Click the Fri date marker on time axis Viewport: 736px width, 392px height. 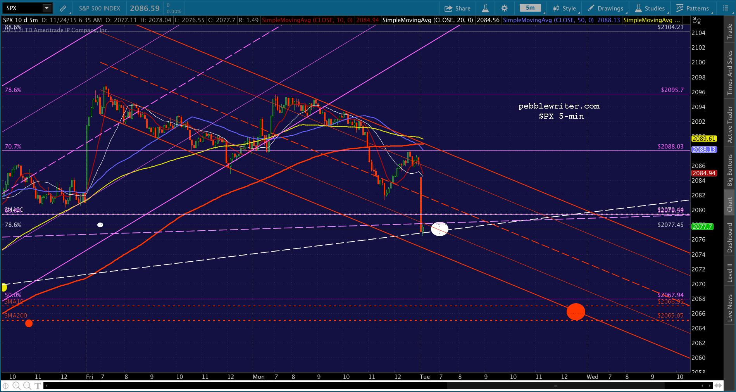(90, 377)
